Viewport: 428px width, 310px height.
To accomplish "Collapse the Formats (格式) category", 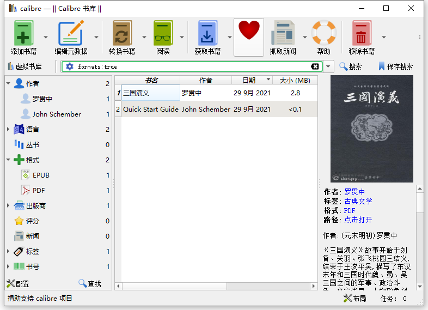I will point(9,160).
